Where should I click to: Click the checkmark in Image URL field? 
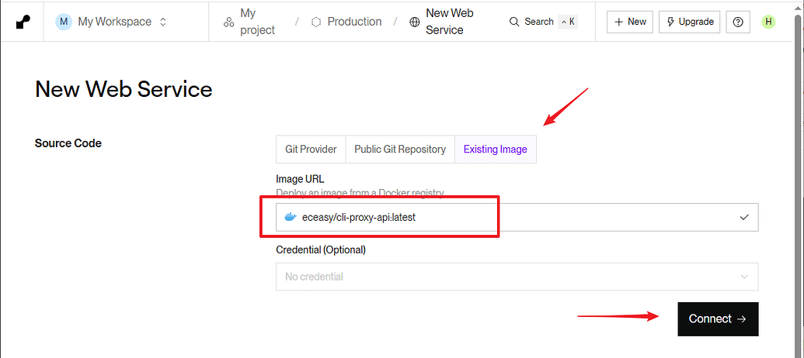(744, 217)
